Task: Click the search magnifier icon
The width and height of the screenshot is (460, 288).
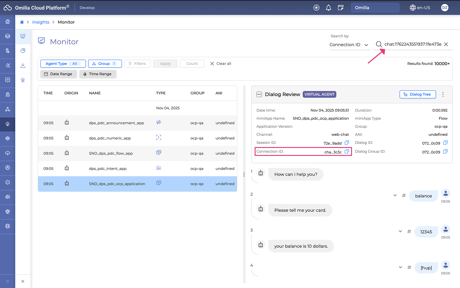Action: [379, 44]
